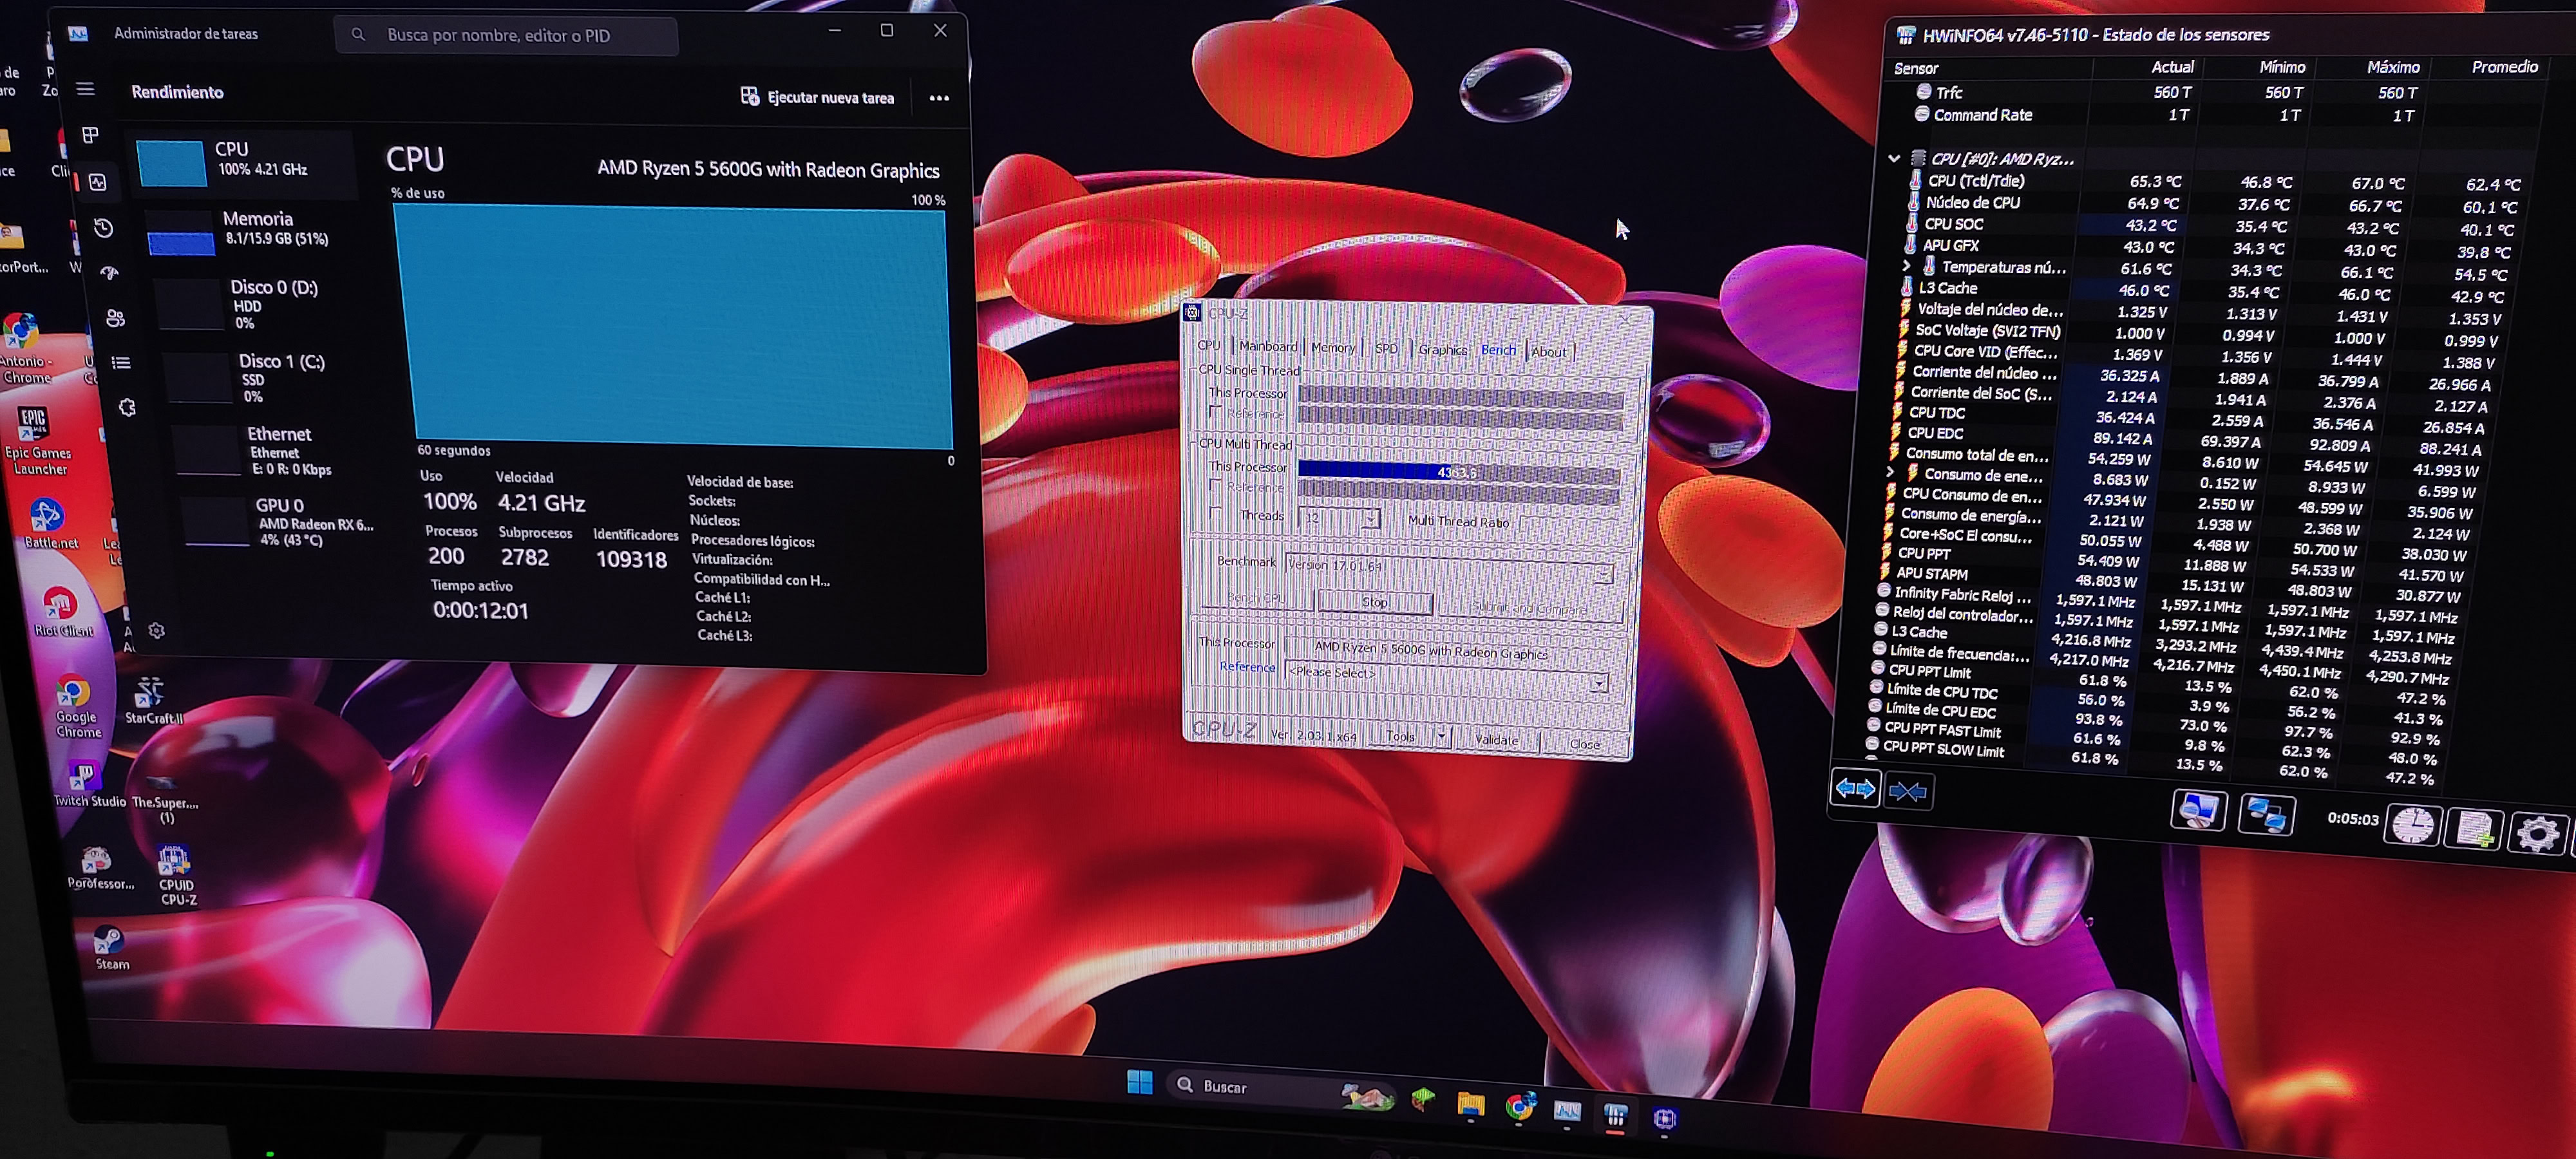Image resolution: width=2576 pixels, height=1159 pixels.
Task: Click the multi thread This Processor score bar
Action: [1459, 472]
